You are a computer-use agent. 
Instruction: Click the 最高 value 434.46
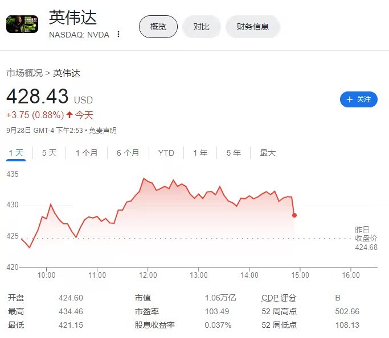coord(71,311)
